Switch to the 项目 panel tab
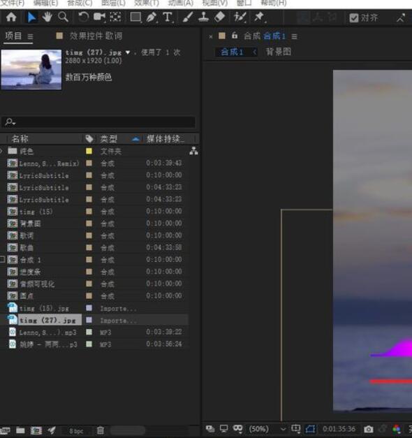This screenshot has height=438, width=412. point(13,36)
